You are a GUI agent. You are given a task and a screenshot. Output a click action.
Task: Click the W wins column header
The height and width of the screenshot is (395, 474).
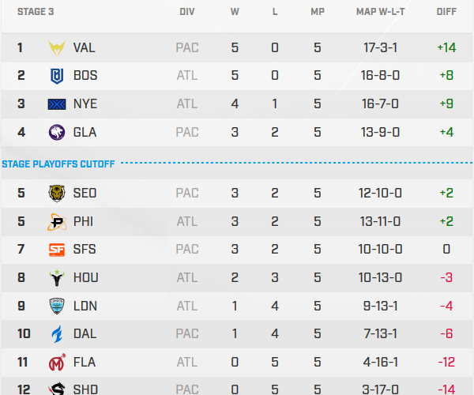click(235, 12)
